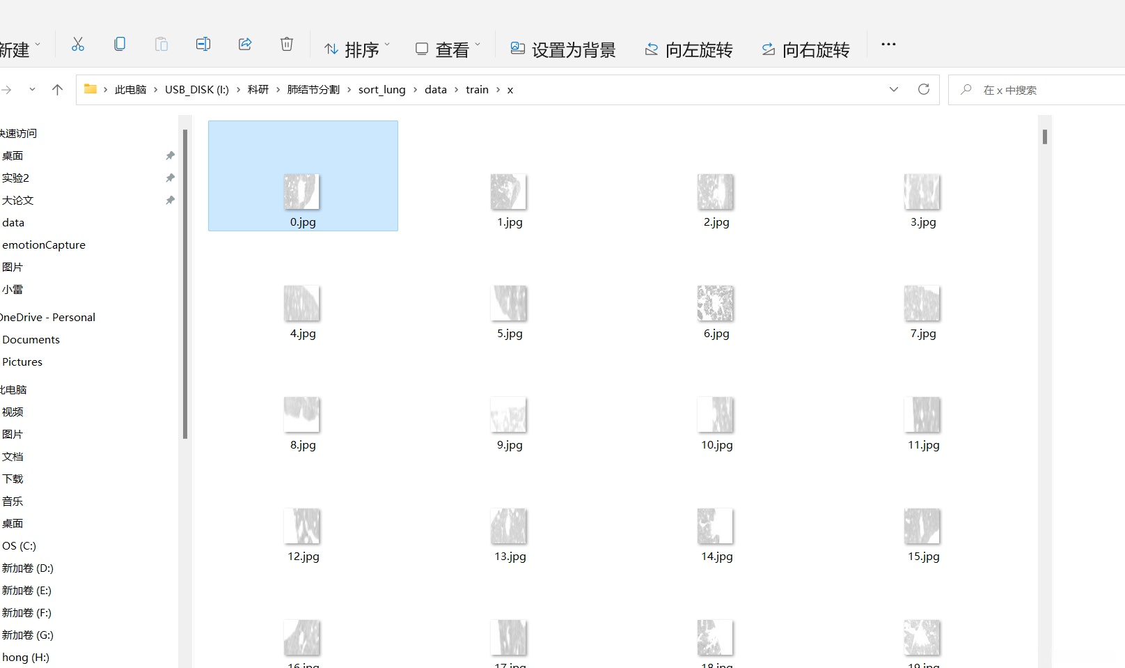Rename the selected file via rename icon
Image resolution: width=1125 pixels, height=668 pixels.
pos(203,44)
